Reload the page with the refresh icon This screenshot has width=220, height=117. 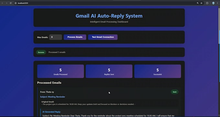tap(11, 3)
